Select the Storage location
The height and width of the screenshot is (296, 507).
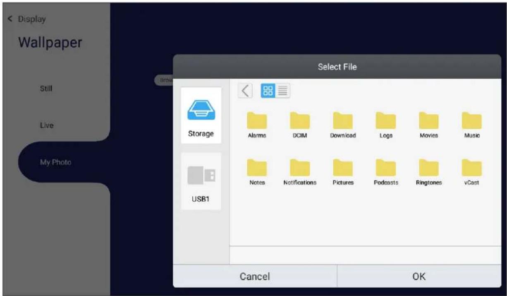tap(201, 116)
